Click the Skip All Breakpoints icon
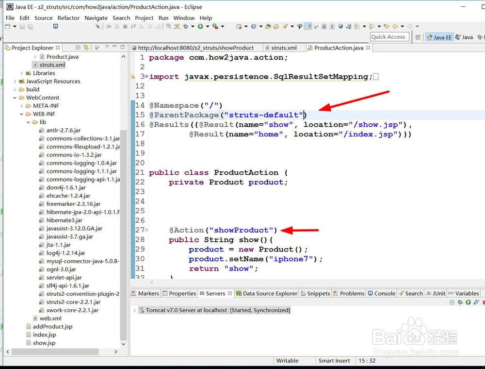The width and height of the screenshot is (485, 369). 98,26
